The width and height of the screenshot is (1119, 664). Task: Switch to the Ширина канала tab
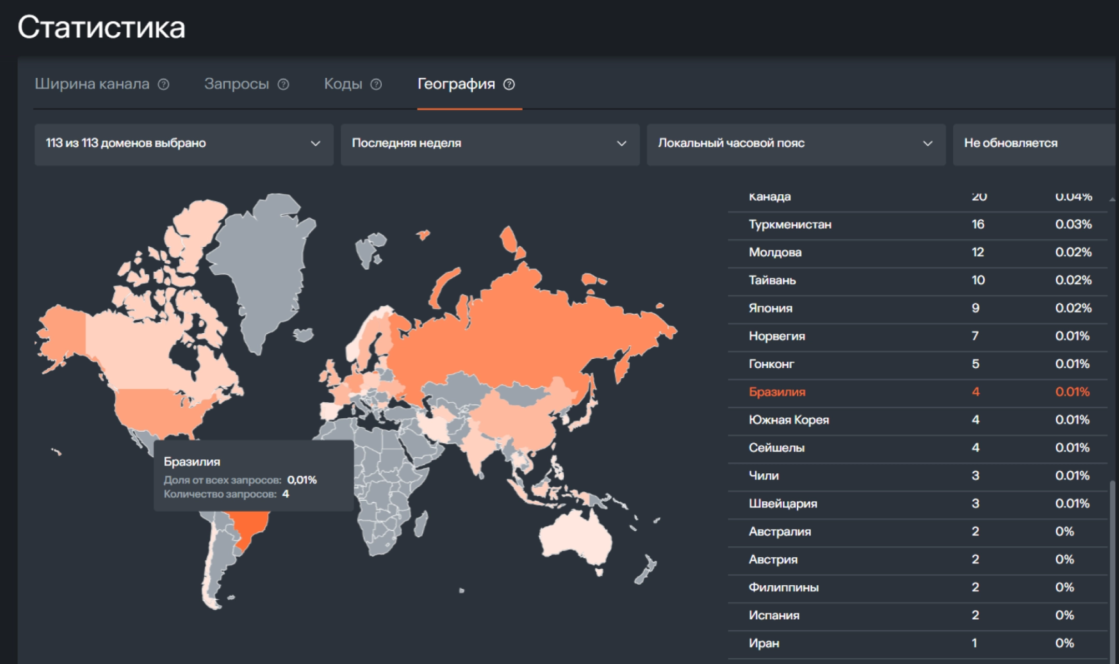click(x=92, y=84)
